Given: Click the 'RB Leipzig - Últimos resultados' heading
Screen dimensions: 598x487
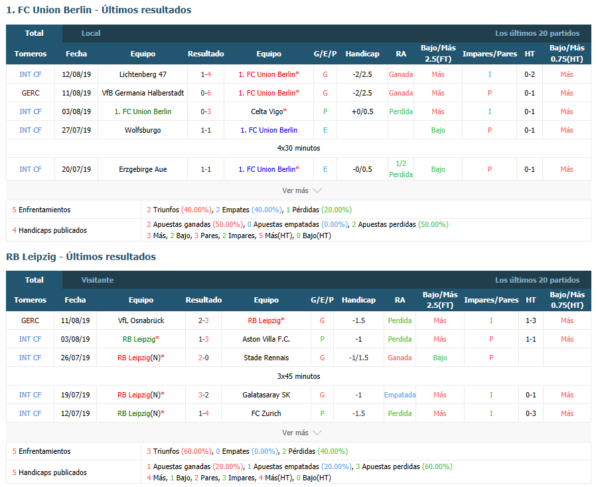Looking at the screenshot, I should pos(81,257).
